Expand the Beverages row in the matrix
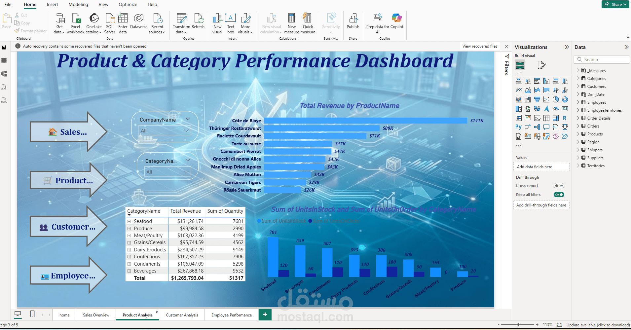Screen dimensions: 631x330 [x=129, y=271]
